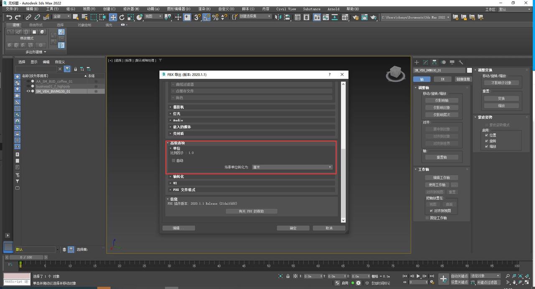
Task: Click the 重置轴 button
Action: 442,157
